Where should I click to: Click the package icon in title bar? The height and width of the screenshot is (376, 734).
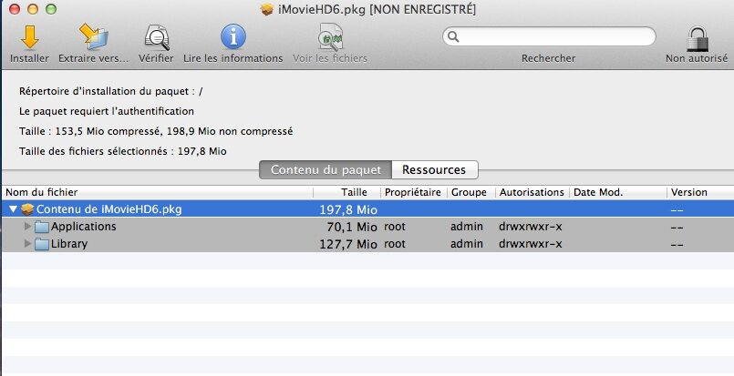[267, 9]
